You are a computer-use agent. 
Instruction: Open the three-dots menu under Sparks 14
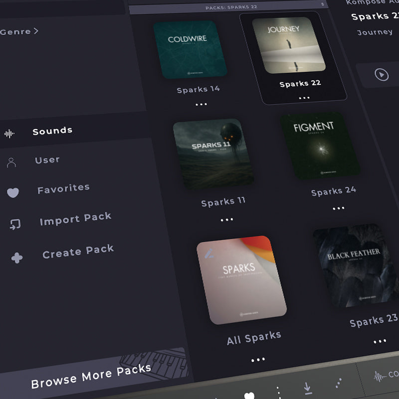[x=201, y=104]
